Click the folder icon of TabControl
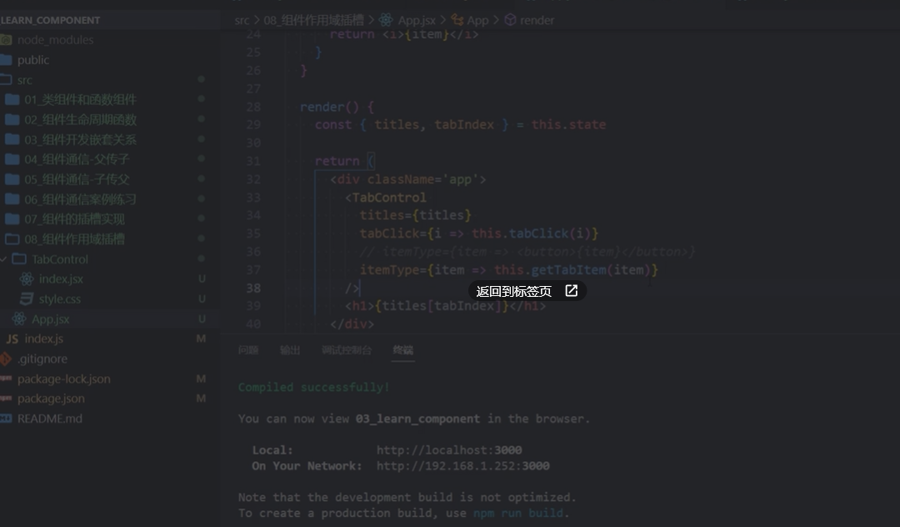Screen dimensions: 900x527 coord(19,258)
